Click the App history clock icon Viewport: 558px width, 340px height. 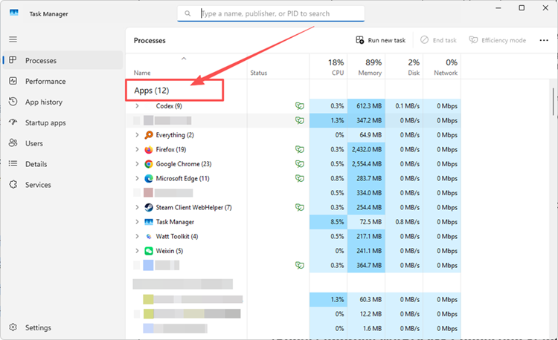(13, 102)
